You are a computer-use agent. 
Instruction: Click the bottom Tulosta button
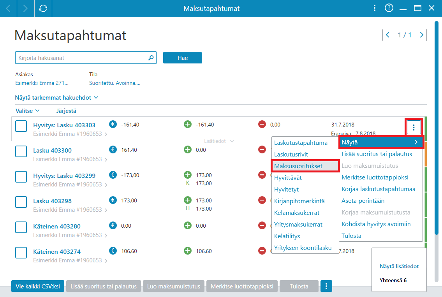(x=299, y=286)
